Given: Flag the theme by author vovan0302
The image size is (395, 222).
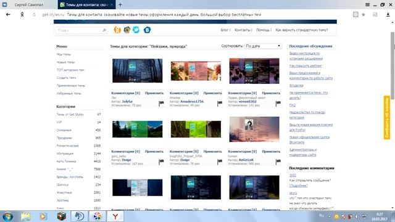Looking at the screenshot, I should (278, 103).
